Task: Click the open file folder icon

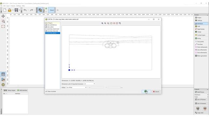Action: [x=9, y=10]
